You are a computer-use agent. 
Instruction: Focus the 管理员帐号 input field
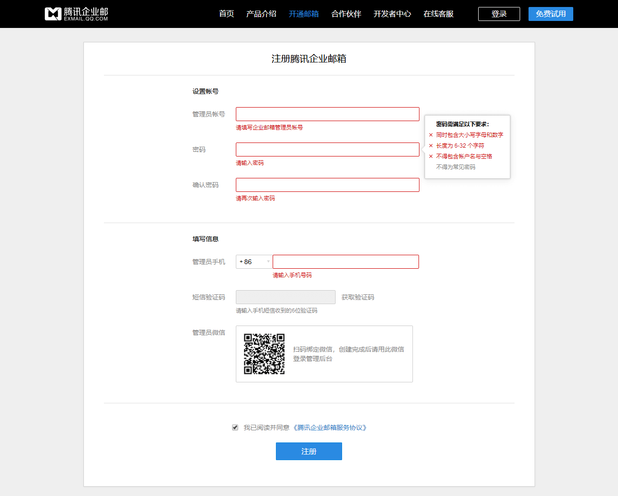click(x=328, y=114)
